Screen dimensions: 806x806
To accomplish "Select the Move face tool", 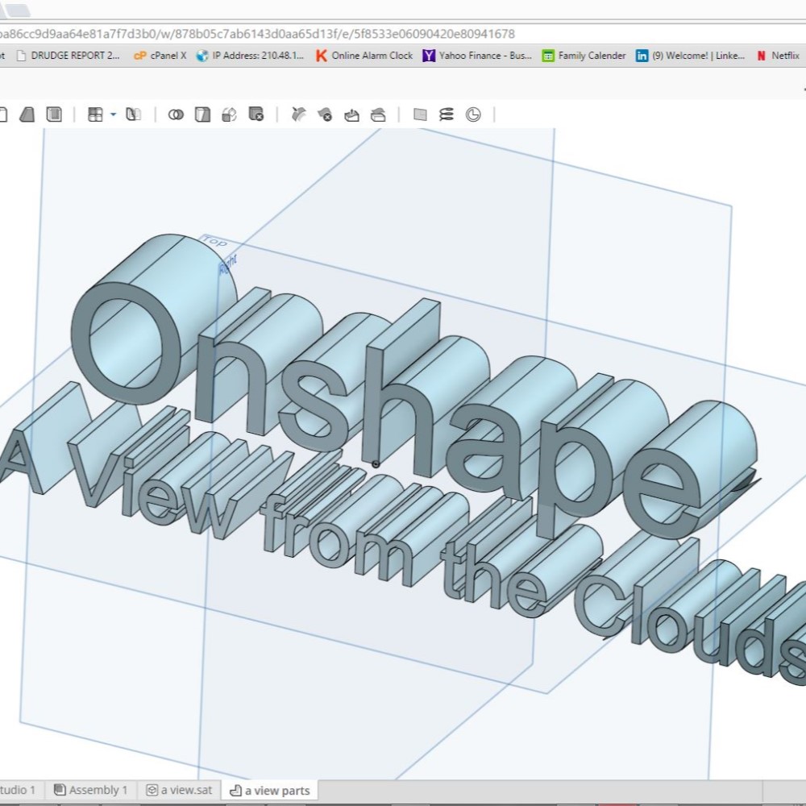I will click(x=351, y=114).
